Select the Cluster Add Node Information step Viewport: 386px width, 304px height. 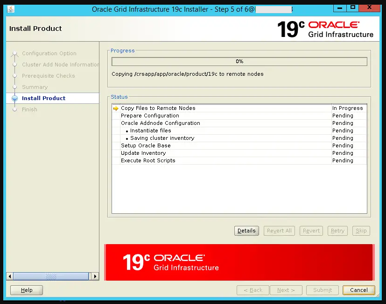60,65
